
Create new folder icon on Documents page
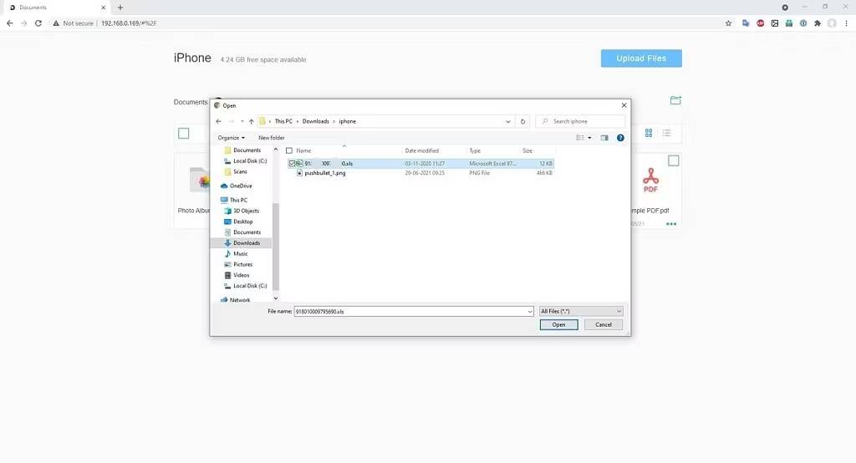point(675,100)
